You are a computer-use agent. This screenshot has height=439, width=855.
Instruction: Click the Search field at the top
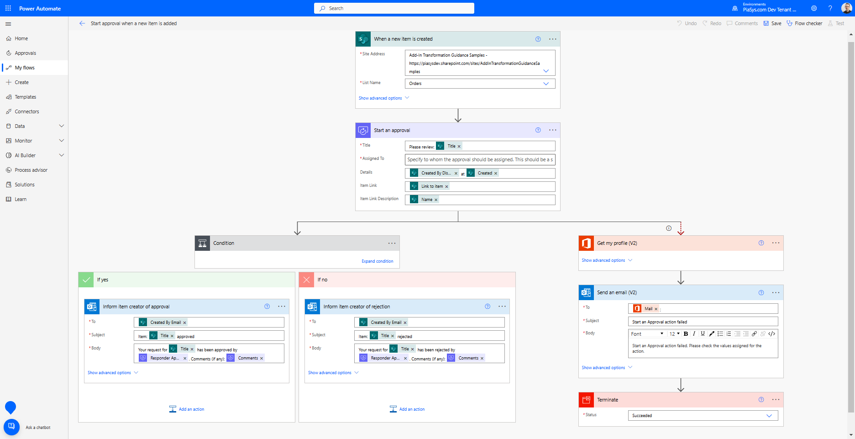pyautogui.click(x=393, y=8)
